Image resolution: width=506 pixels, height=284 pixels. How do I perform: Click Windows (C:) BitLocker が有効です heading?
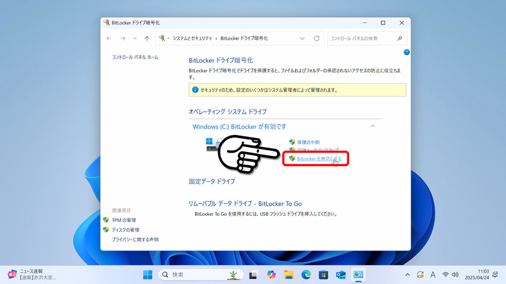[x=240, y=127]
